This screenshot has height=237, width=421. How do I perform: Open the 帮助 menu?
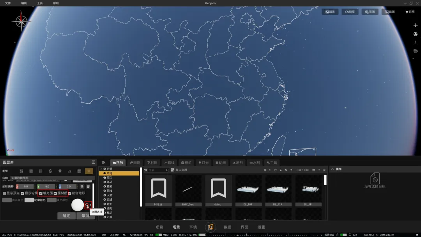(56, 3)
